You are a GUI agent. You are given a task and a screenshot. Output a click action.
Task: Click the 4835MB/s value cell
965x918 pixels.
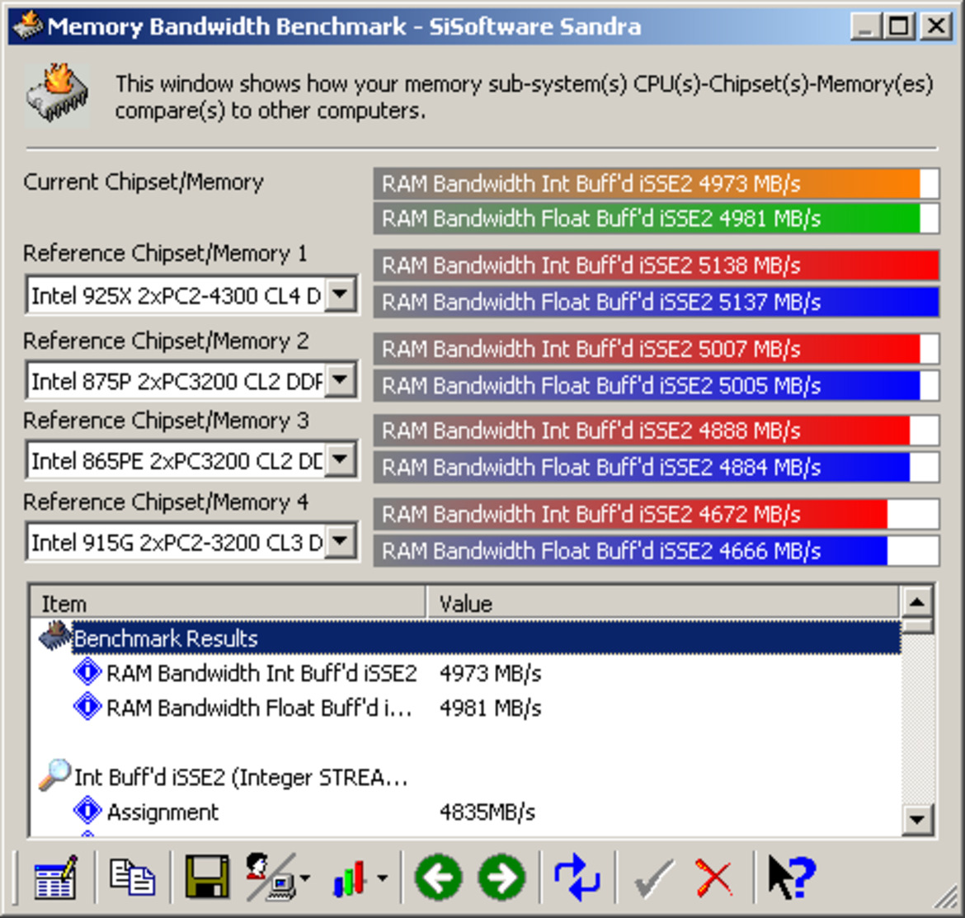pos(487,812)
